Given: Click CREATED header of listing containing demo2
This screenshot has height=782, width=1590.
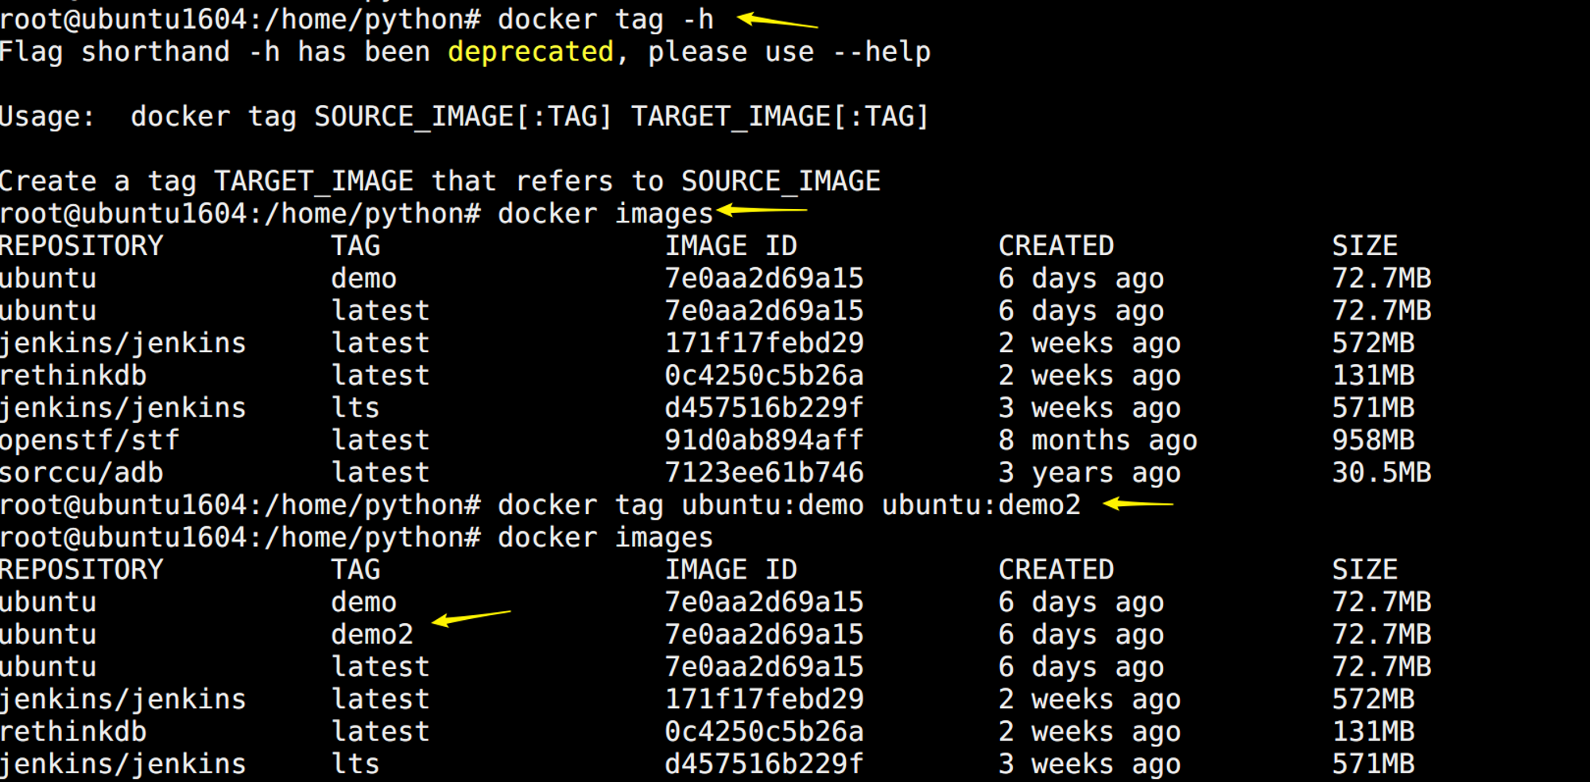Looking at the screenshot, I should pos(1057,570).
